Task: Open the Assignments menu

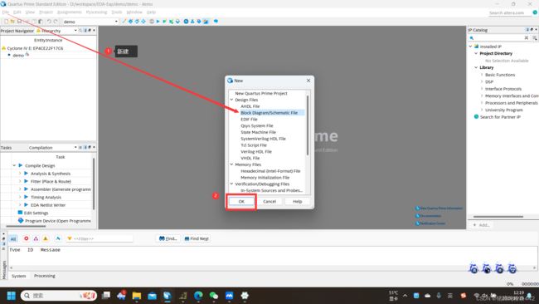Action: 70,12
